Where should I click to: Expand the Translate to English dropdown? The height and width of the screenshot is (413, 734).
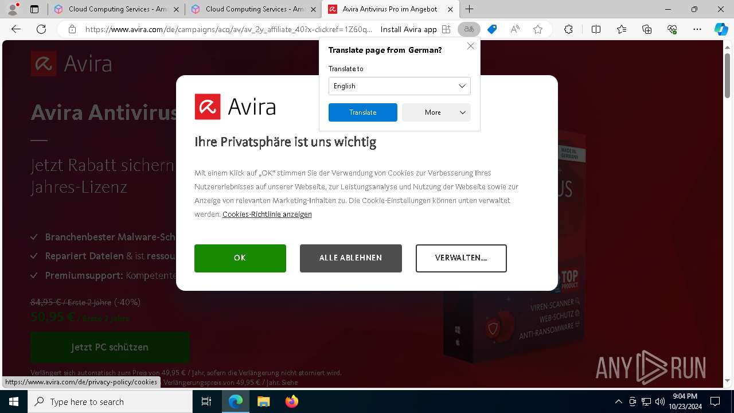[x=400, y=86]
